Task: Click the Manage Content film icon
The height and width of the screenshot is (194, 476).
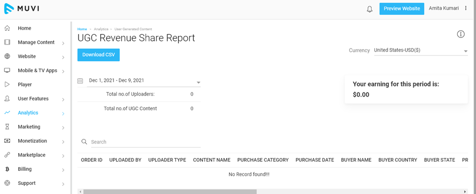Action: pos(7,42)
